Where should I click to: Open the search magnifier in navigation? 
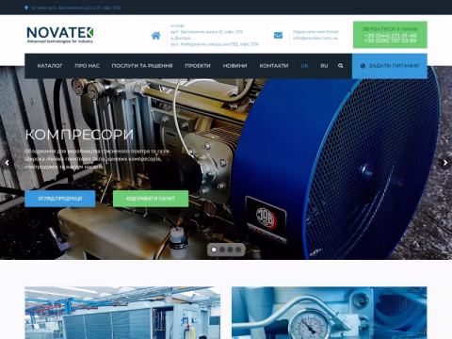click(x=341, y=66)
